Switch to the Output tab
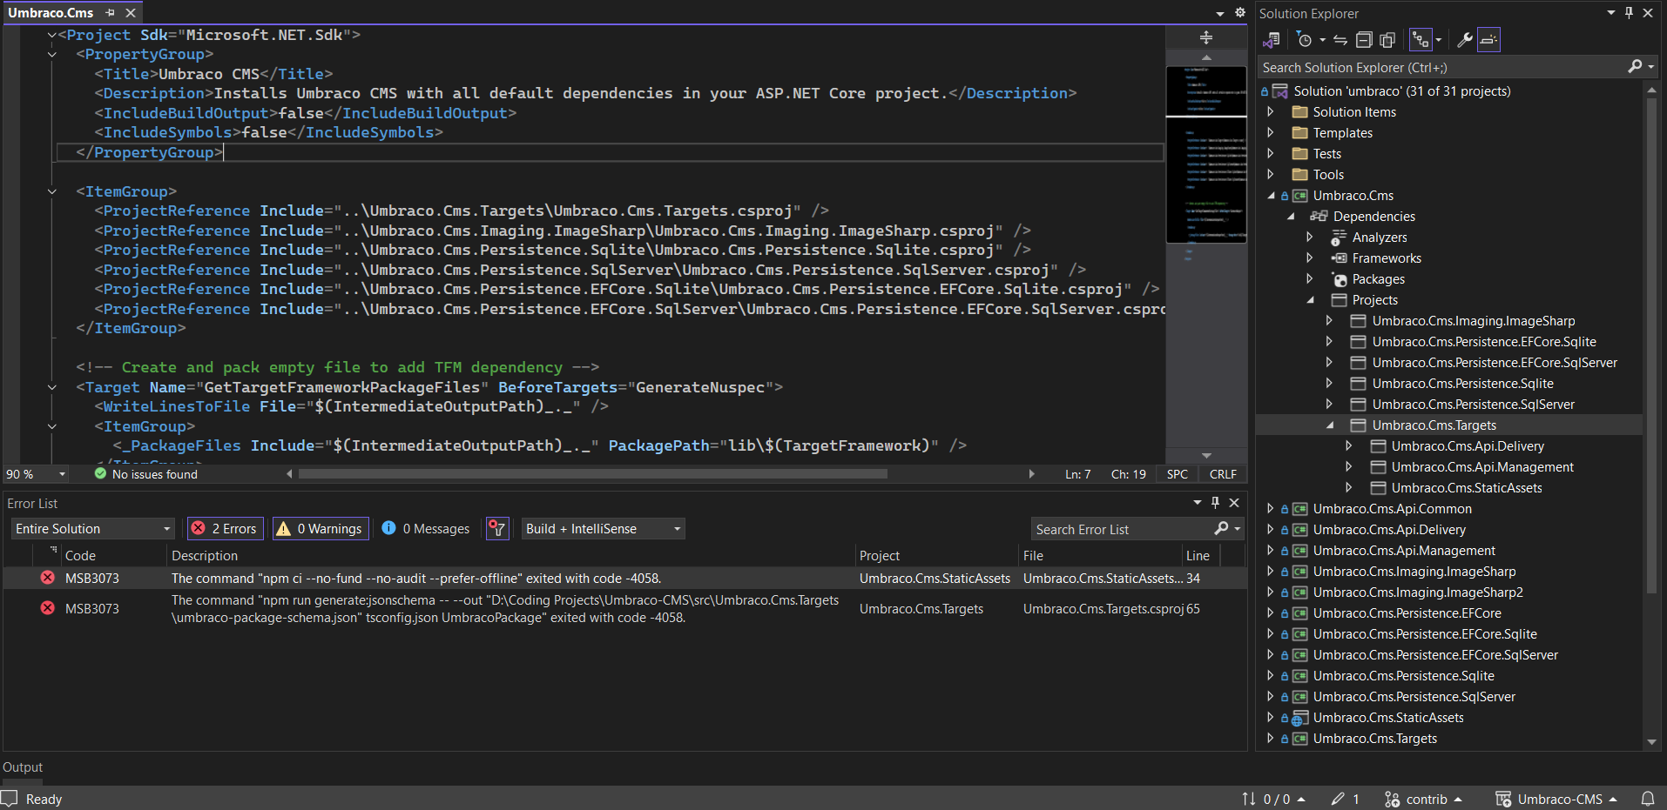This screenshot has height=810, width=1667. [23, 766]
